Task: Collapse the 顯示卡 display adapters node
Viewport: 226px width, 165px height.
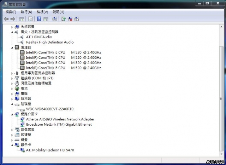Action: click(x=12, y=145)
